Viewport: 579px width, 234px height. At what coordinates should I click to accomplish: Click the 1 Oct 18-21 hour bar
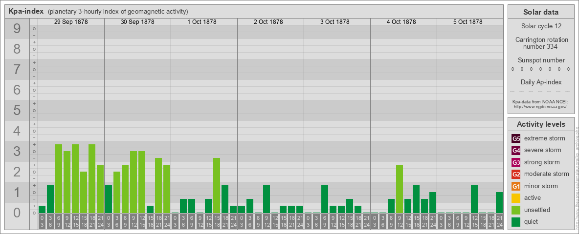coord(225,199)
